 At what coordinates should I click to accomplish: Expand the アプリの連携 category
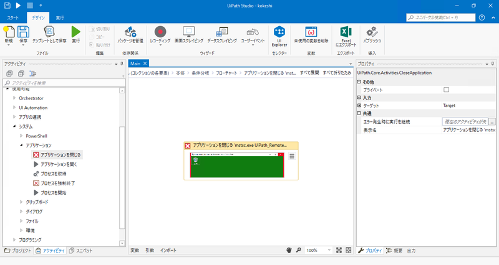point(14,117)
